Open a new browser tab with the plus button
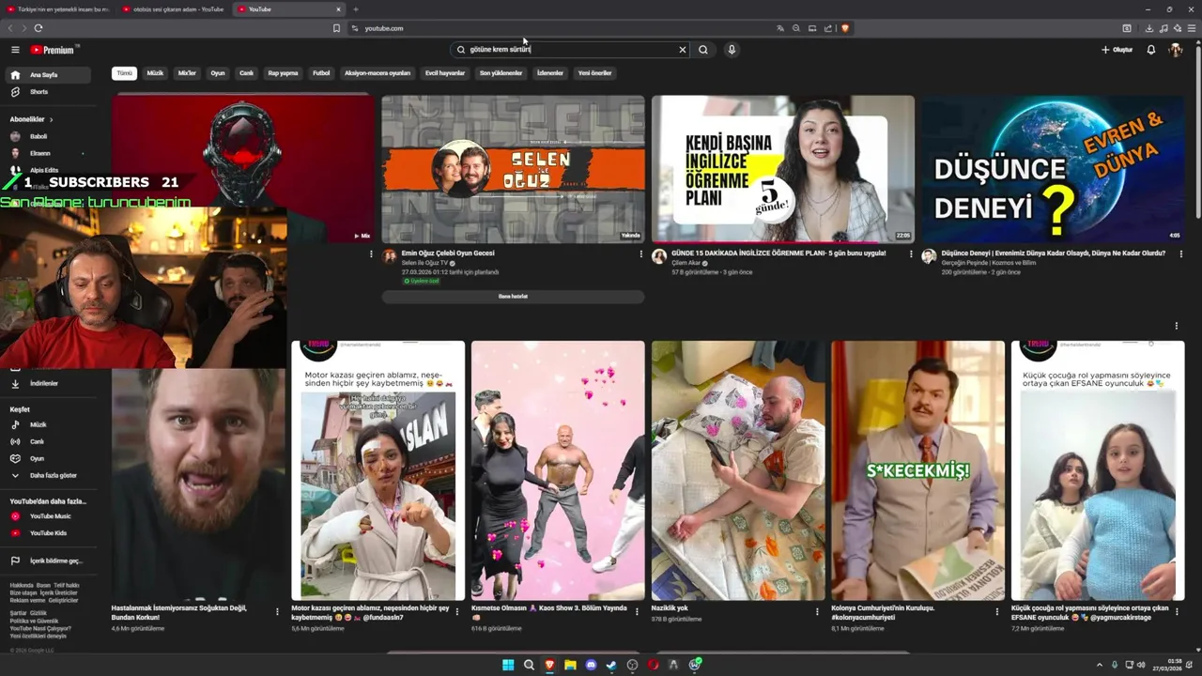The image size is (1202, 676). pos(355,9)
